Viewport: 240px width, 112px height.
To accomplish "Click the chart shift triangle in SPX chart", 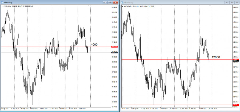I will click(x=89, y=6).
